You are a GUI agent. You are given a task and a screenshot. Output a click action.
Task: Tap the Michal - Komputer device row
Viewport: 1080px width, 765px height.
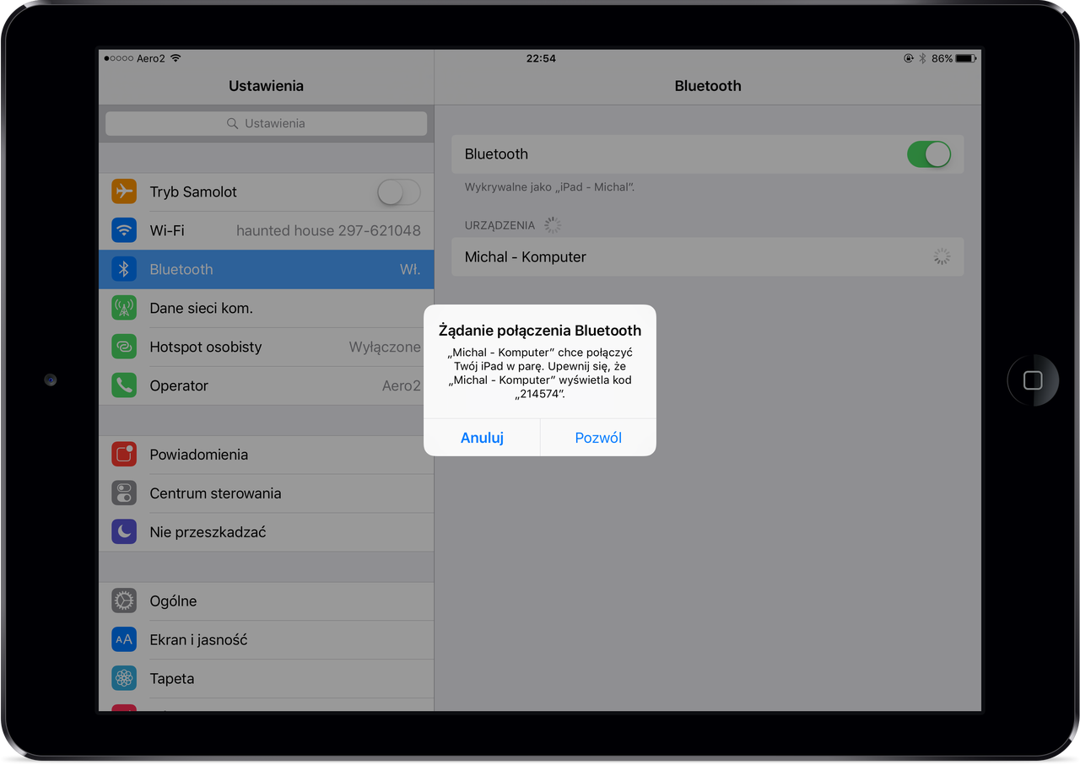click(707, 257)
